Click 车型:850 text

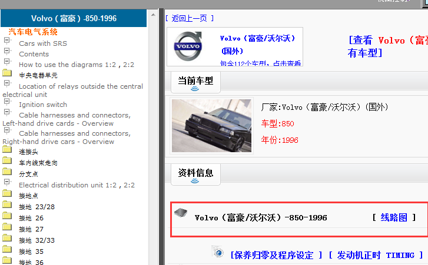[x=278, y=123]
